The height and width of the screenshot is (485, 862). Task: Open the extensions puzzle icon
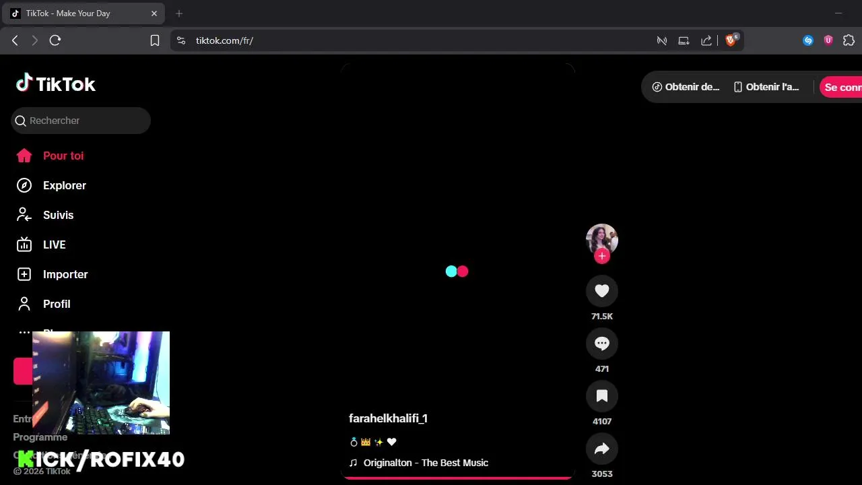849,40
